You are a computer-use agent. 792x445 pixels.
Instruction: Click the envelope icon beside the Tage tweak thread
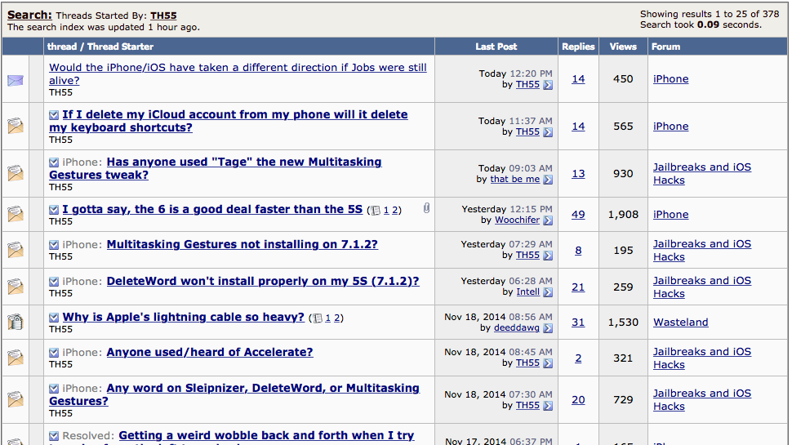coord(16,173)
